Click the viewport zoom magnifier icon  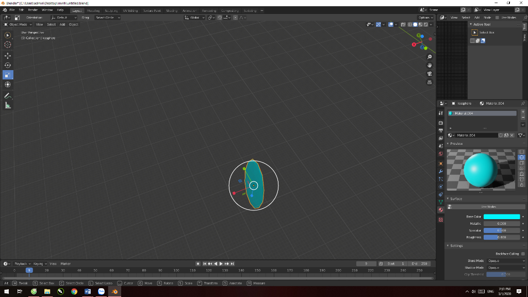[430, 57]
